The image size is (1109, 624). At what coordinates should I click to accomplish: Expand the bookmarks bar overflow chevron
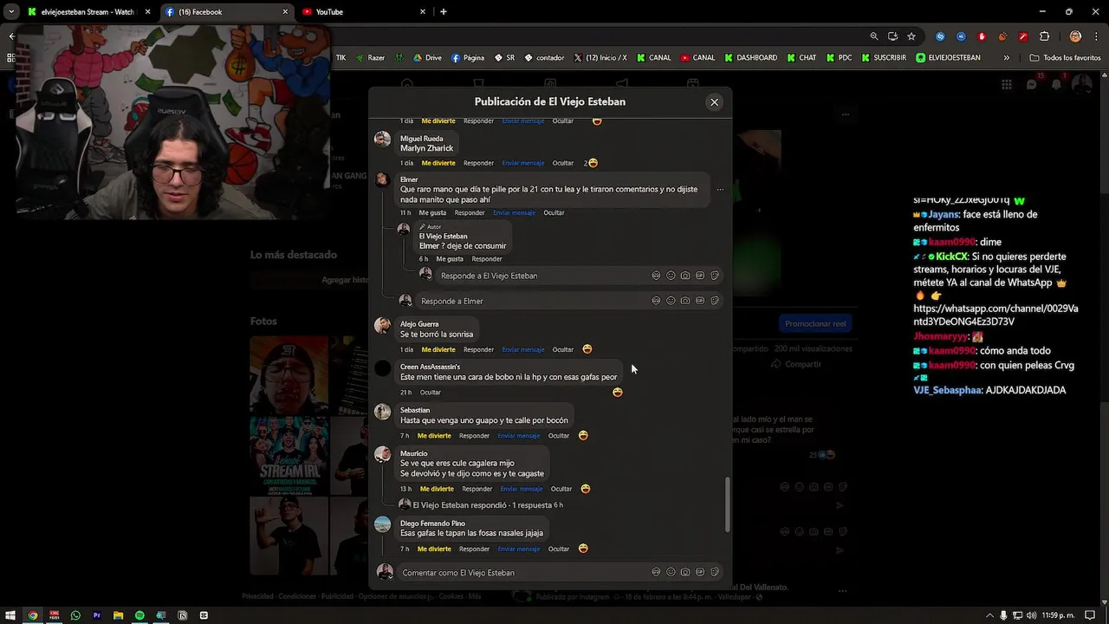(x=1006, y=58)
